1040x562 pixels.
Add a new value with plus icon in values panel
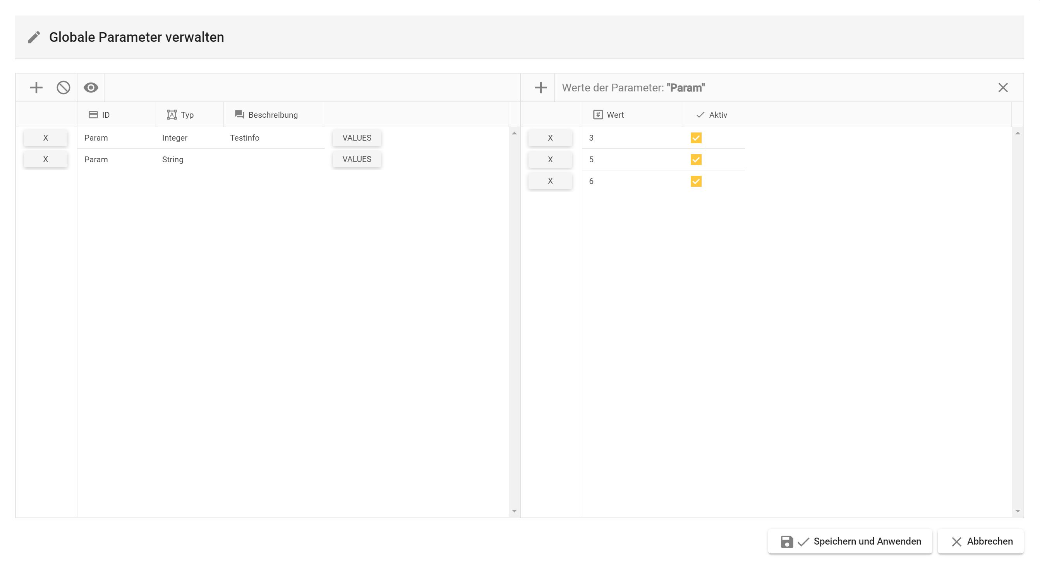coord(541,88)
